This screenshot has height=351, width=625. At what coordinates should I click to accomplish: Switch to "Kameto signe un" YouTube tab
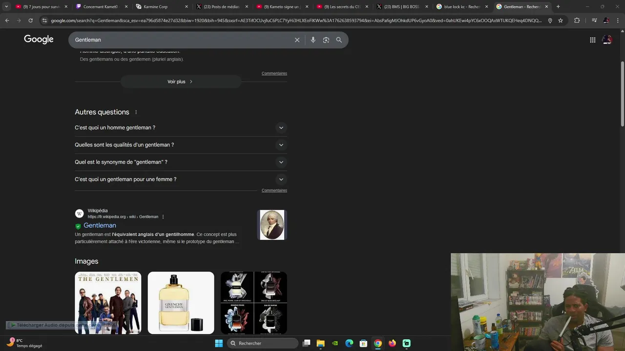pyautogui.click(x=282, y=7)
